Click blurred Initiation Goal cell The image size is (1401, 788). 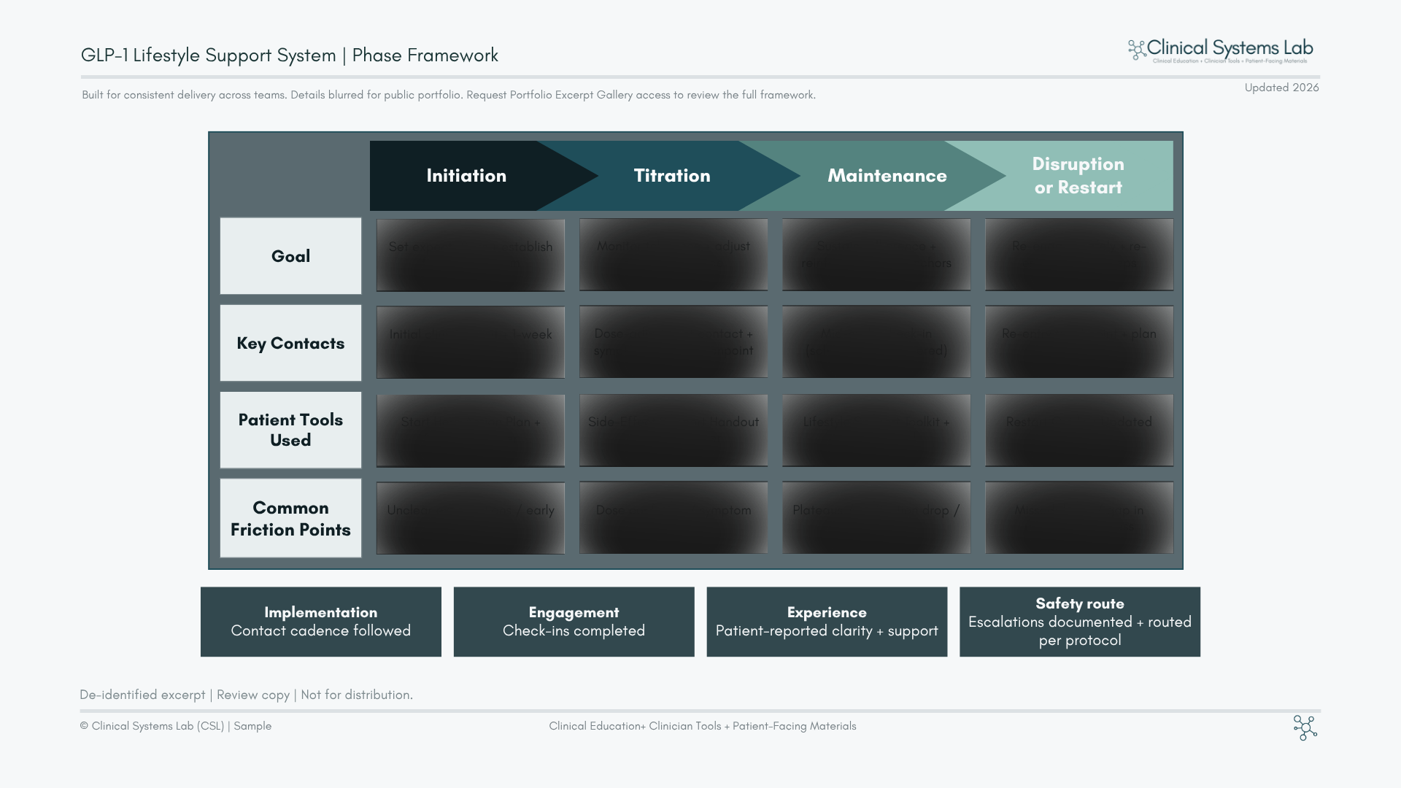coord(471,255)
